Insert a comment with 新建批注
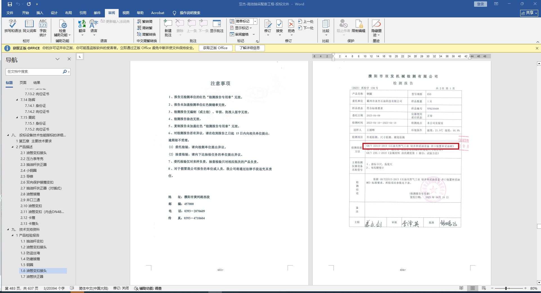Image resolution: width=541 pixels, height=293 pixels. [x=168, y=28]
